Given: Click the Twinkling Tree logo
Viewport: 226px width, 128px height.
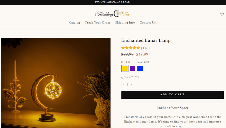Looking at the screenshot, I should 112,14.
